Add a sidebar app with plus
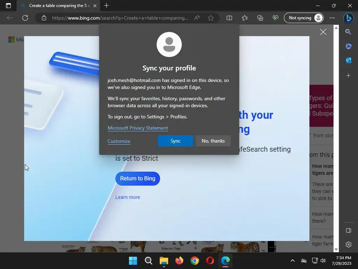The image size is (358, 269). (x=349, y=76)
